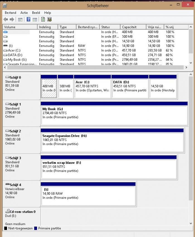This screenshot has height=237, width=195.
Task: Open the Actie menu
Action: click(24, 13)
